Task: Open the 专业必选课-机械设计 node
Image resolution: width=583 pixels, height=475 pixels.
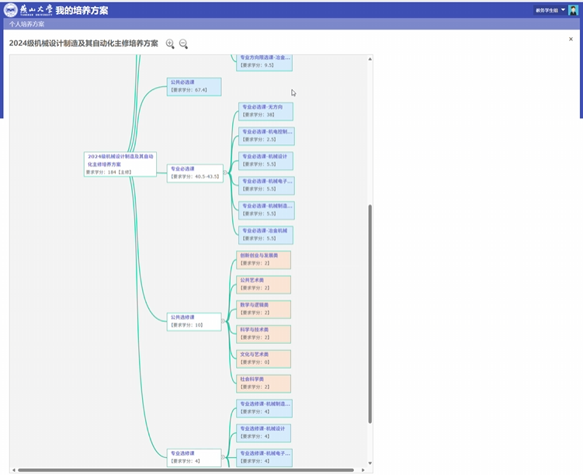Action: coord(265,161)
